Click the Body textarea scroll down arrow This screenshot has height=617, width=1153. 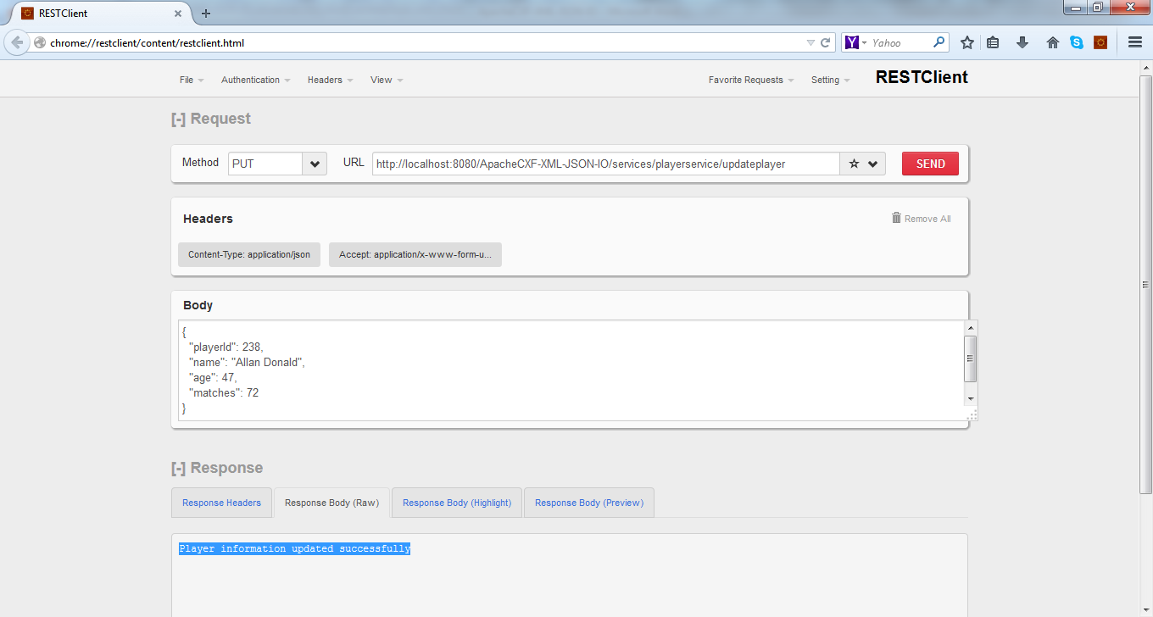pos(971,398)
